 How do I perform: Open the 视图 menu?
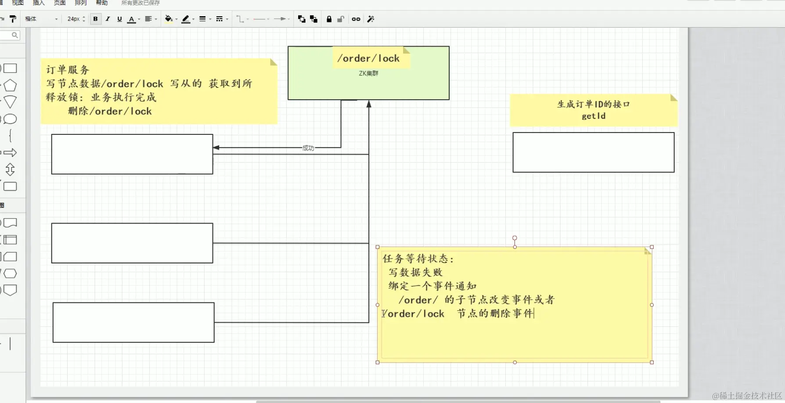[18, 3]
